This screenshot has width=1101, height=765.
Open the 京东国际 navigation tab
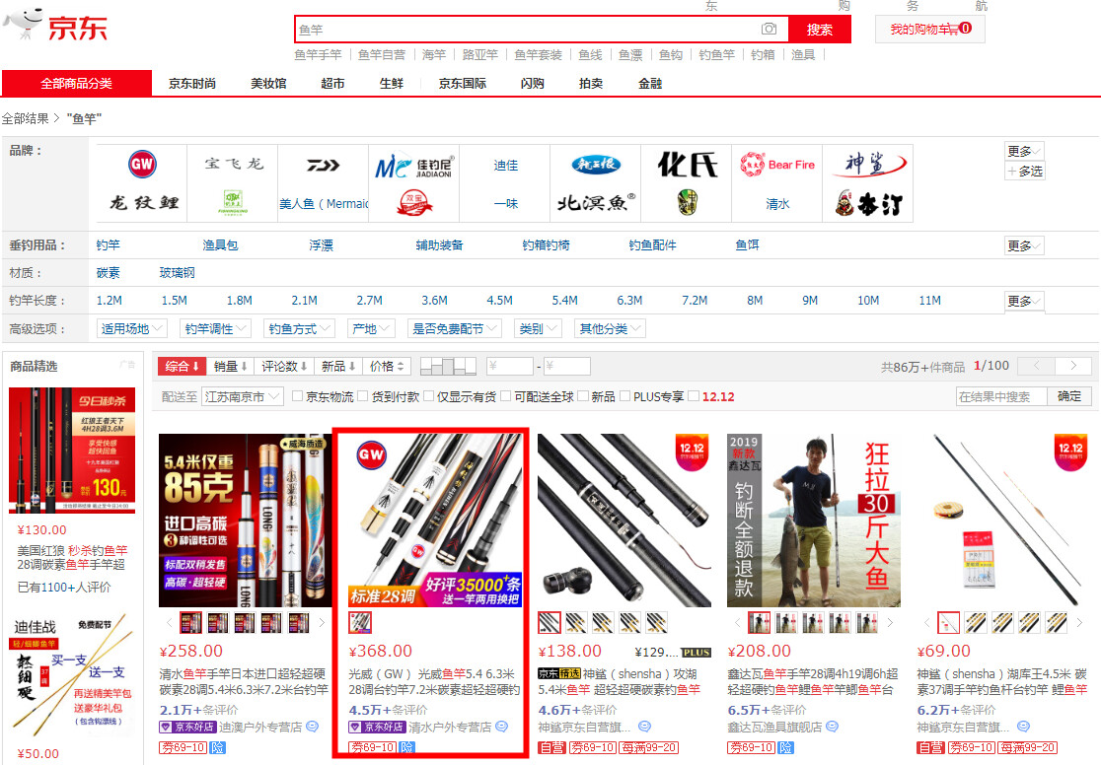[x=462, y=84]
